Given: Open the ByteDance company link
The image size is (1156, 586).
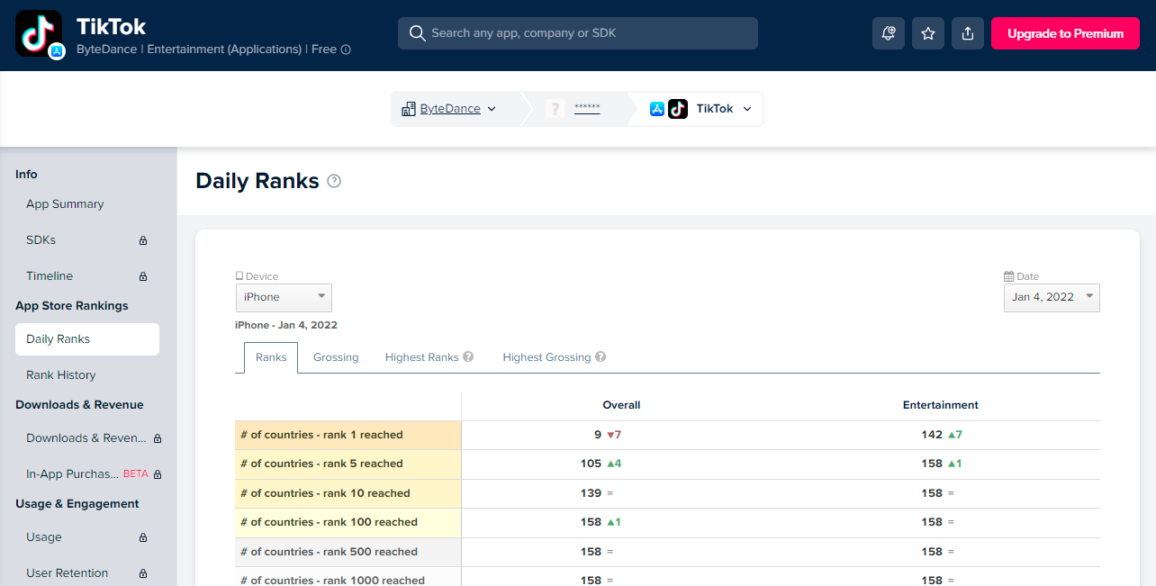Looking at the screenshot, I should point(450,109).
